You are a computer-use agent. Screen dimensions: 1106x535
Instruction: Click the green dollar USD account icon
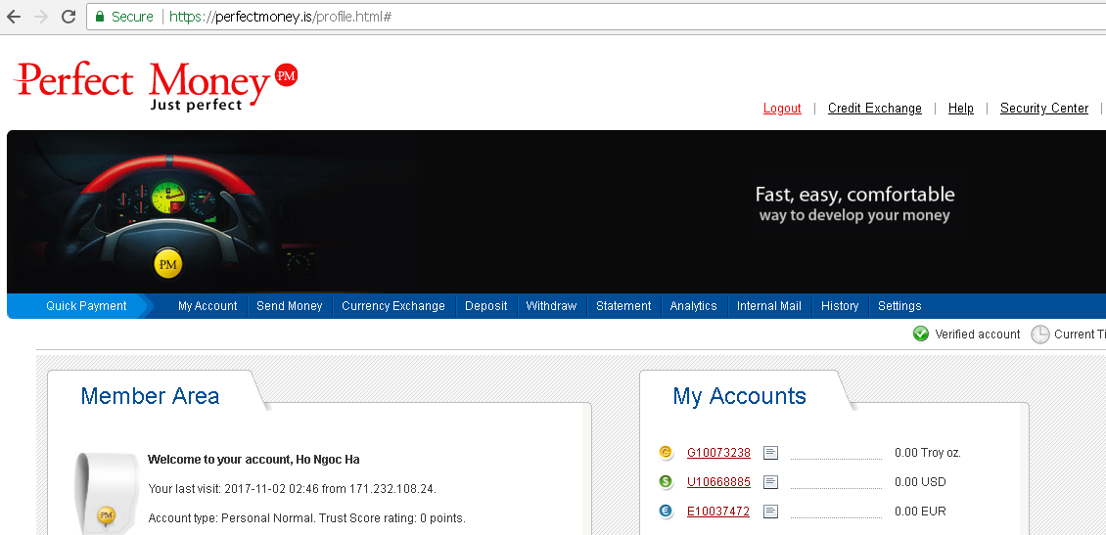coord(666,481)
